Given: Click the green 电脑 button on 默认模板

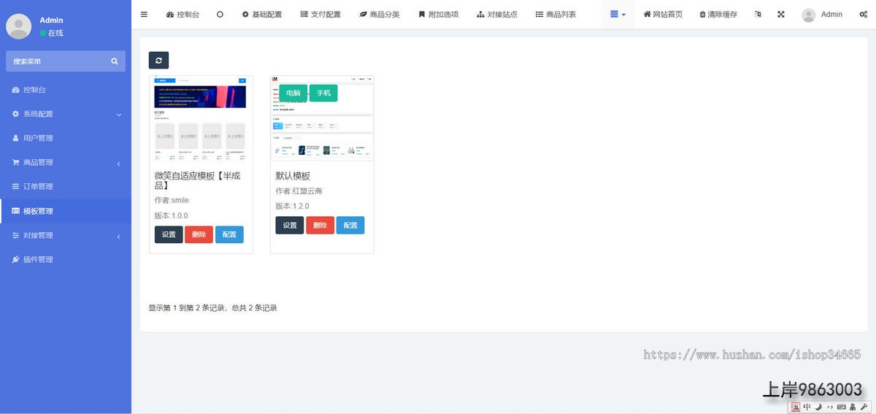Looking at the screenshot, I should point(293,93).
